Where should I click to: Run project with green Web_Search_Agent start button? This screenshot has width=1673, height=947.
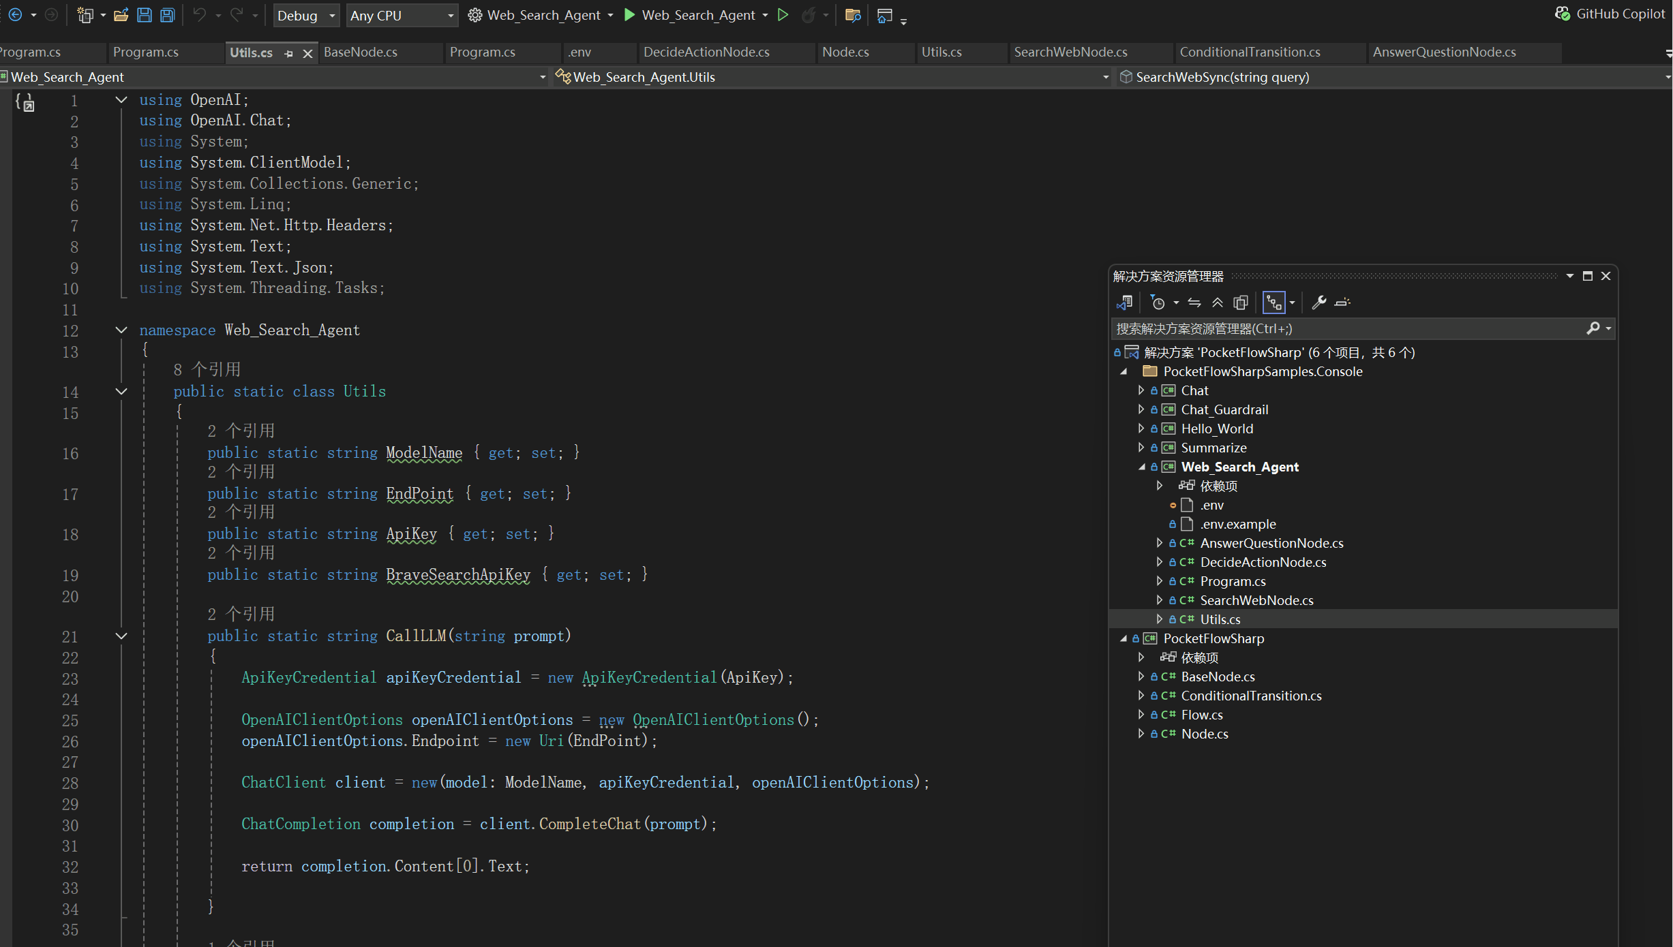point(697,15)
